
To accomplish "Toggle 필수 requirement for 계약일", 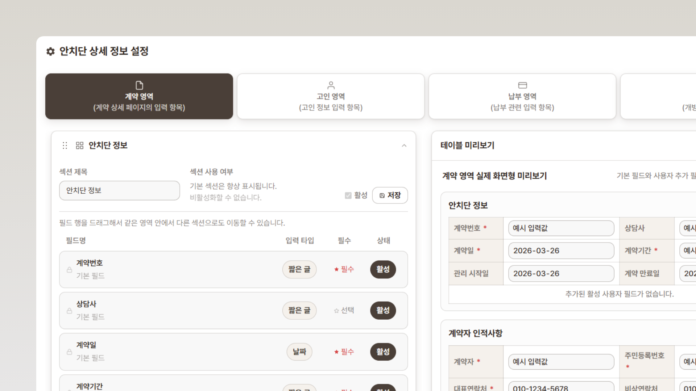I will [x=344, y=352].
